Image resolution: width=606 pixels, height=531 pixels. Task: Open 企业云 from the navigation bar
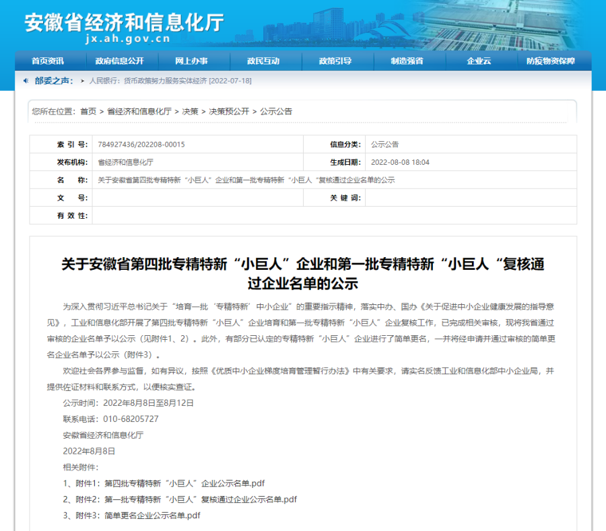pos(479,61)
